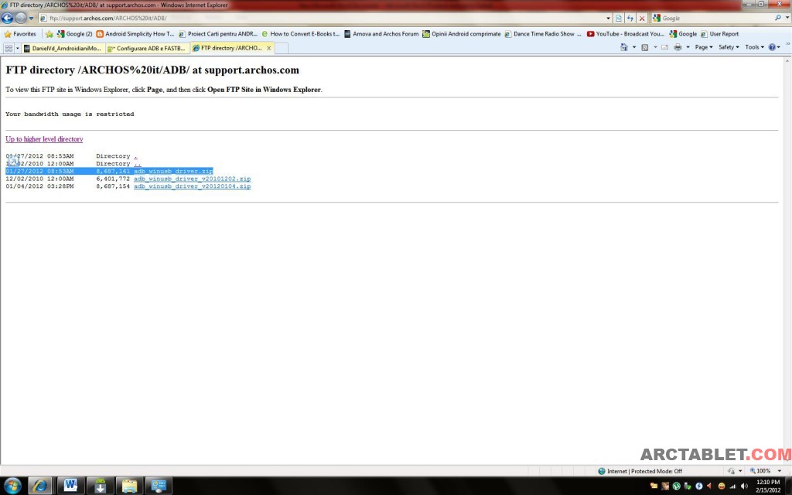The width and height of the screenshot is (792, 495).
Task: Click the smiley face messenger tray icon
Action: click(722, 486)
